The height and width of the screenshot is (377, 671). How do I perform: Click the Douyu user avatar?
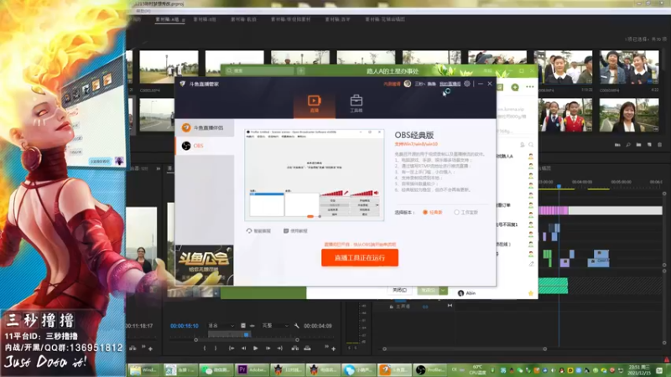pyautogui.click(x=408, y=84)
